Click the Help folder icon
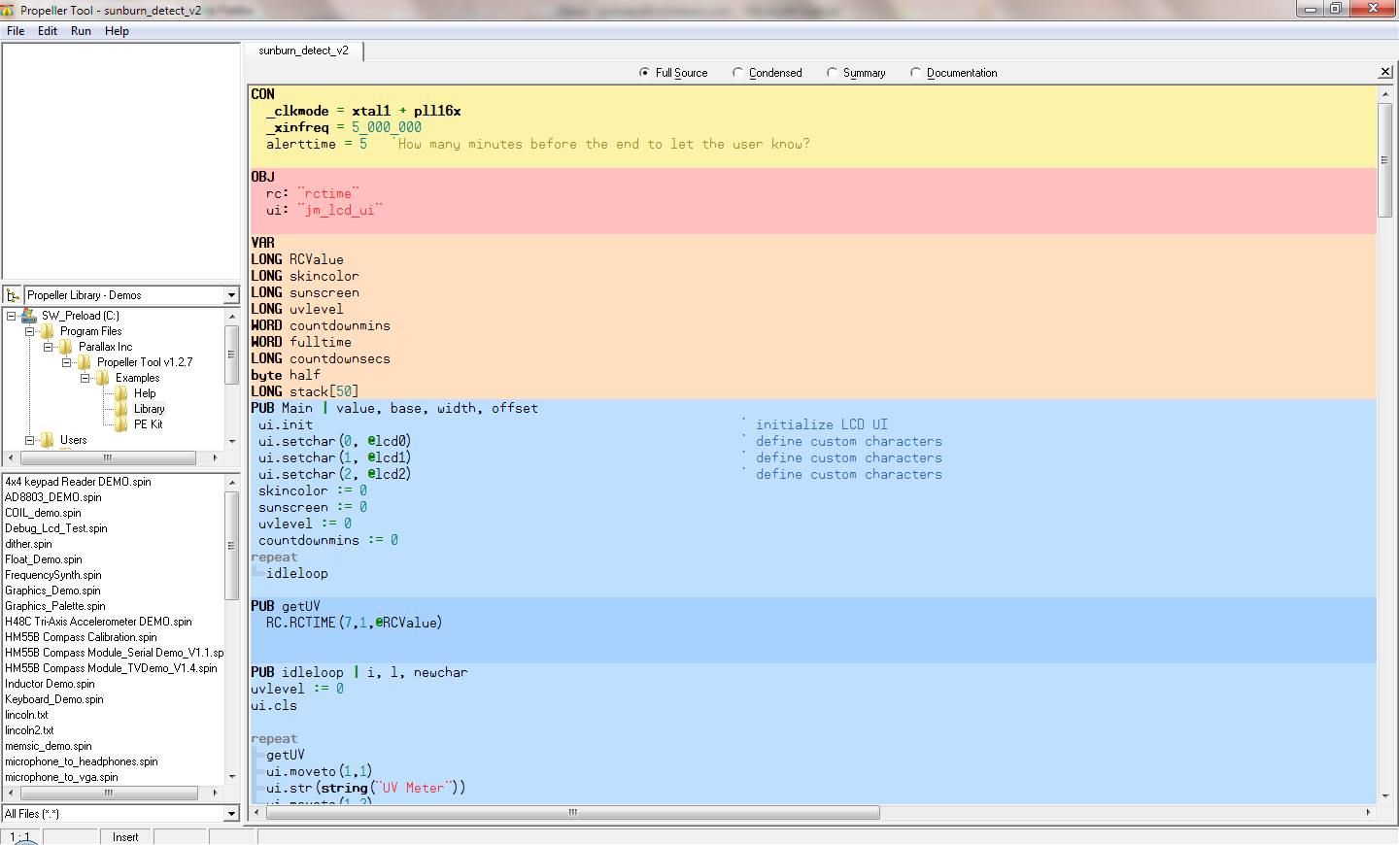The width and height of the screenshot is (1399, 845). 121,393
